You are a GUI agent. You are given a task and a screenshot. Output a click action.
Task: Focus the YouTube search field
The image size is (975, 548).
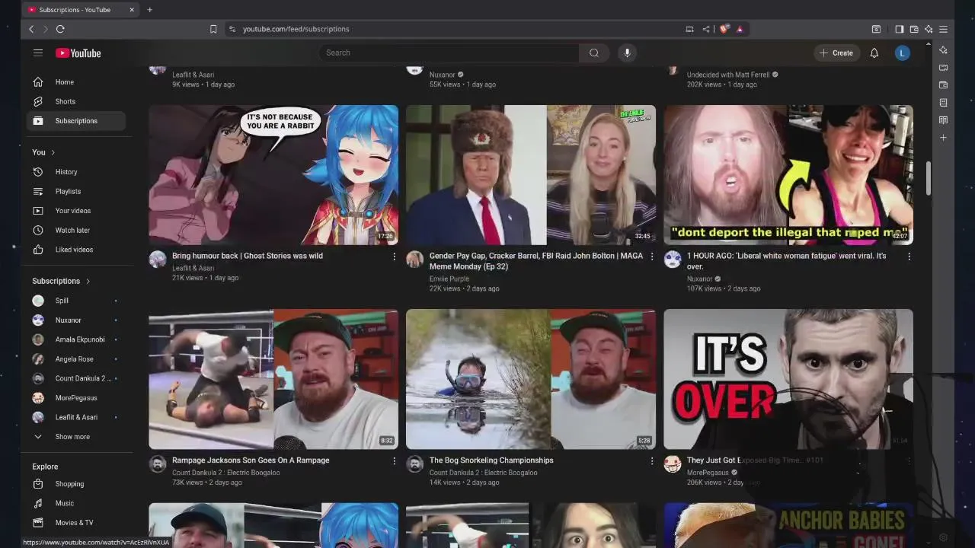[449, 53]
